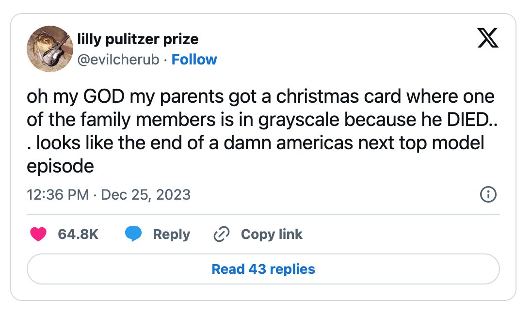Open the lilly pulitzer prize profile name
This screenshot has width=532, height=315.
pyautogui.click(x=138, y=39)
